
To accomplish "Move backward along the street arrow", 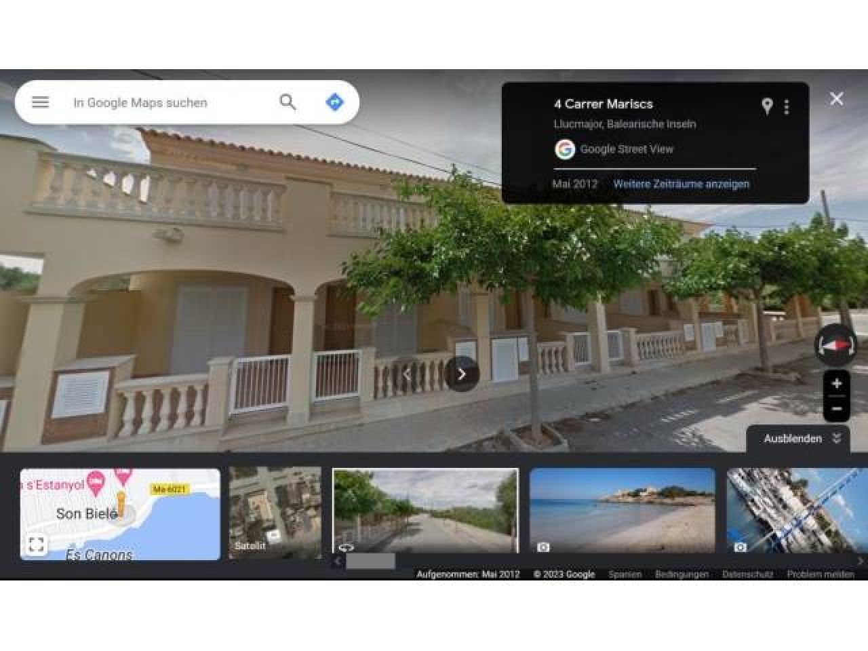I will 407,374.
